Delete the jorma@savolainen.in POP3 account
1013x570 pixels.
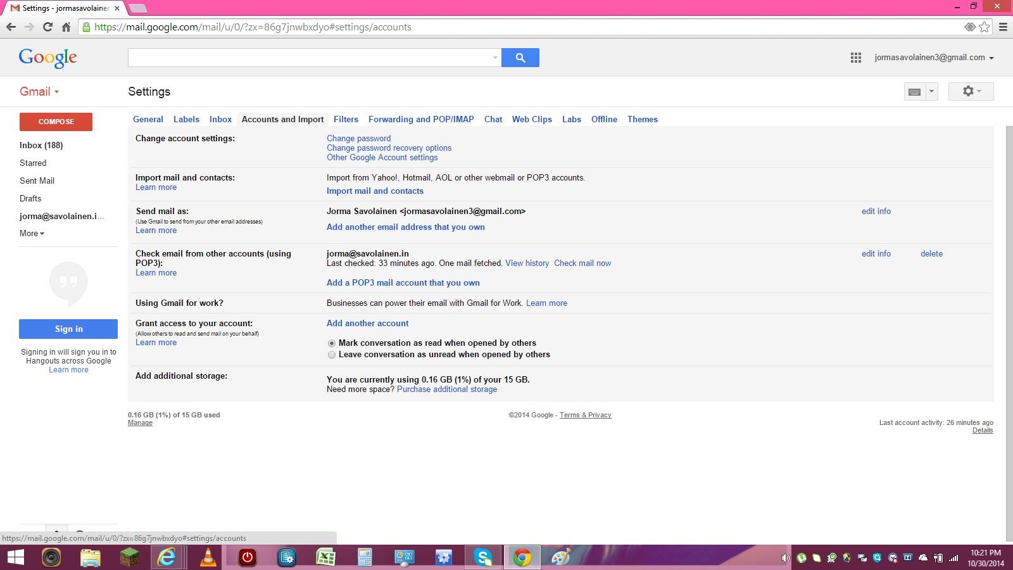[931, 253]
